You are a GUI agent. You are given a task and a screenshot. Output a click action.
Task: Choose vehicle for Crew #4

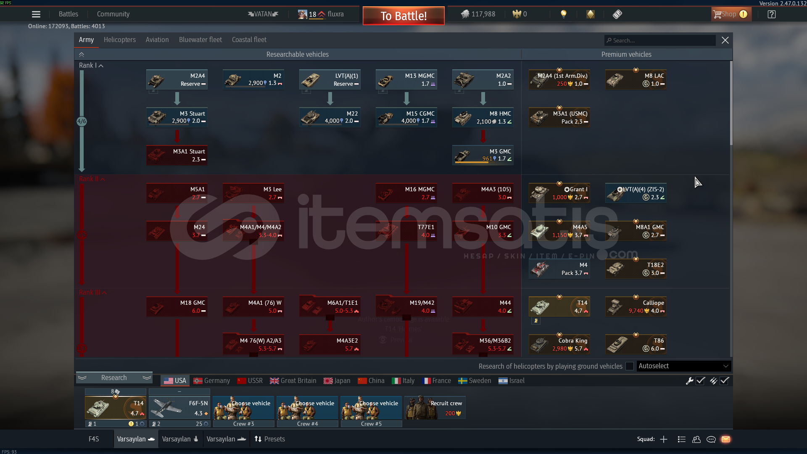pos(307,408)
